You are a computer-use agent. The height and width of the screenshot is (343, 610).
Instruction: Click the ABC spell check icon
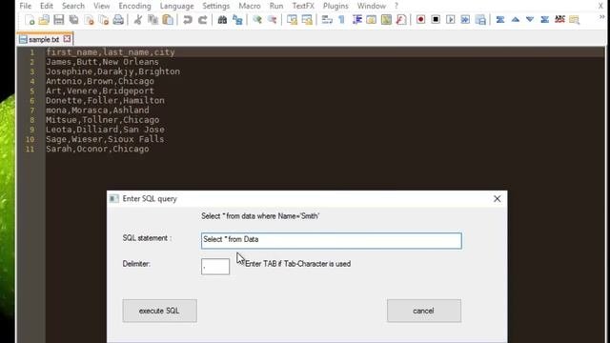point(559,19)
